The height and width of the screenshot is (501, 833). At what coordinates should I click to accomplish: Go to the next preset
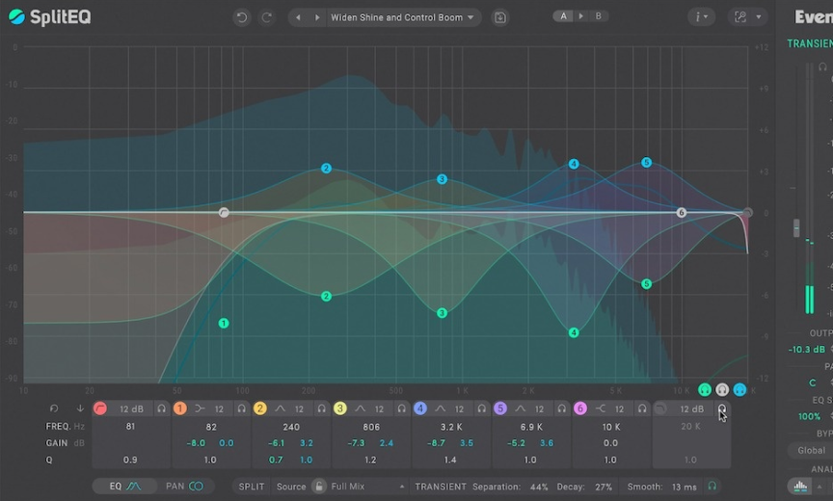pyautogui.click(x=317, y=17)
